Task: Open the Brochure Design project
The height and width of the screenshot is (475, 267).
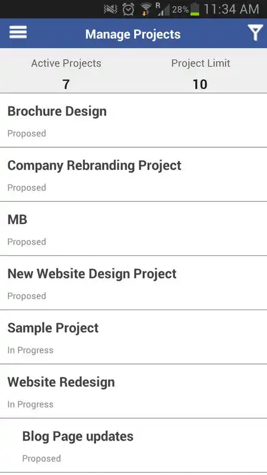Action: coord(133,121)
